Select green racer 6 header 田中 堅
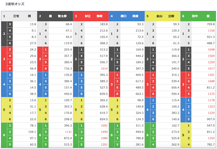Image resolution: width=217 pixels, height=149 pixels. point(198,16)
